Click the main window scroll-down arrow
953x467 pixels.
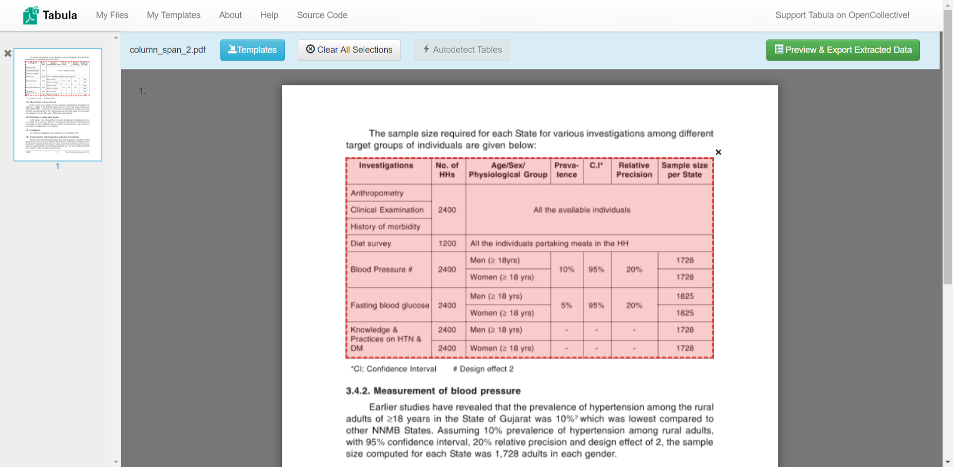point(947,463)
